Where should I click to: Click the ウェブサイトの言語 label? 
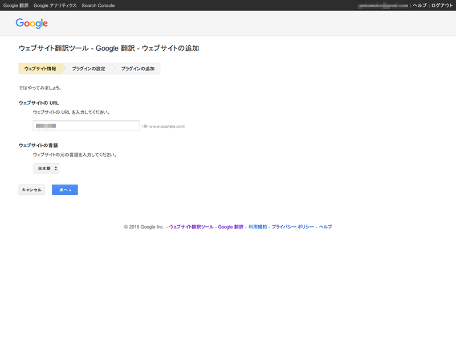(x=38, y=145)
